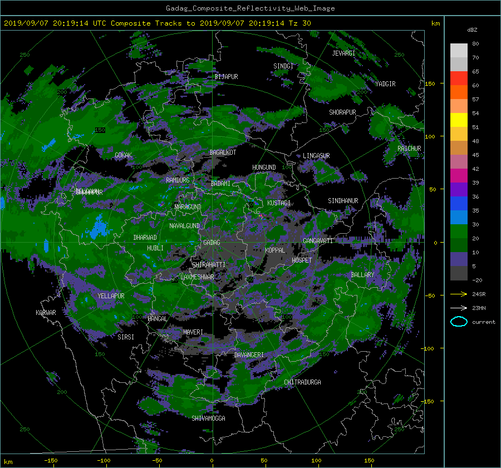501x468 pixels.
Task: Select the KUSTAGI label
Action: [279, 203]
